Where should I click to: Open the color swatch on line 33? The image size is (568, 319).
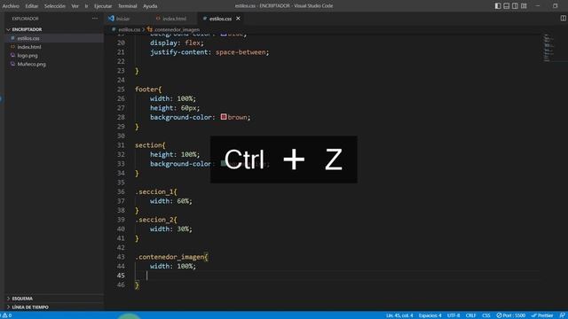224,163
